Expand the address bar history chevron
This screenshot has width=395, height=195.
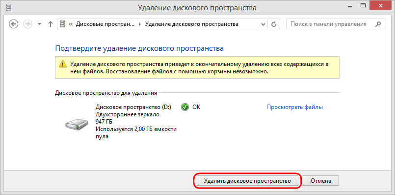[263, 24]
